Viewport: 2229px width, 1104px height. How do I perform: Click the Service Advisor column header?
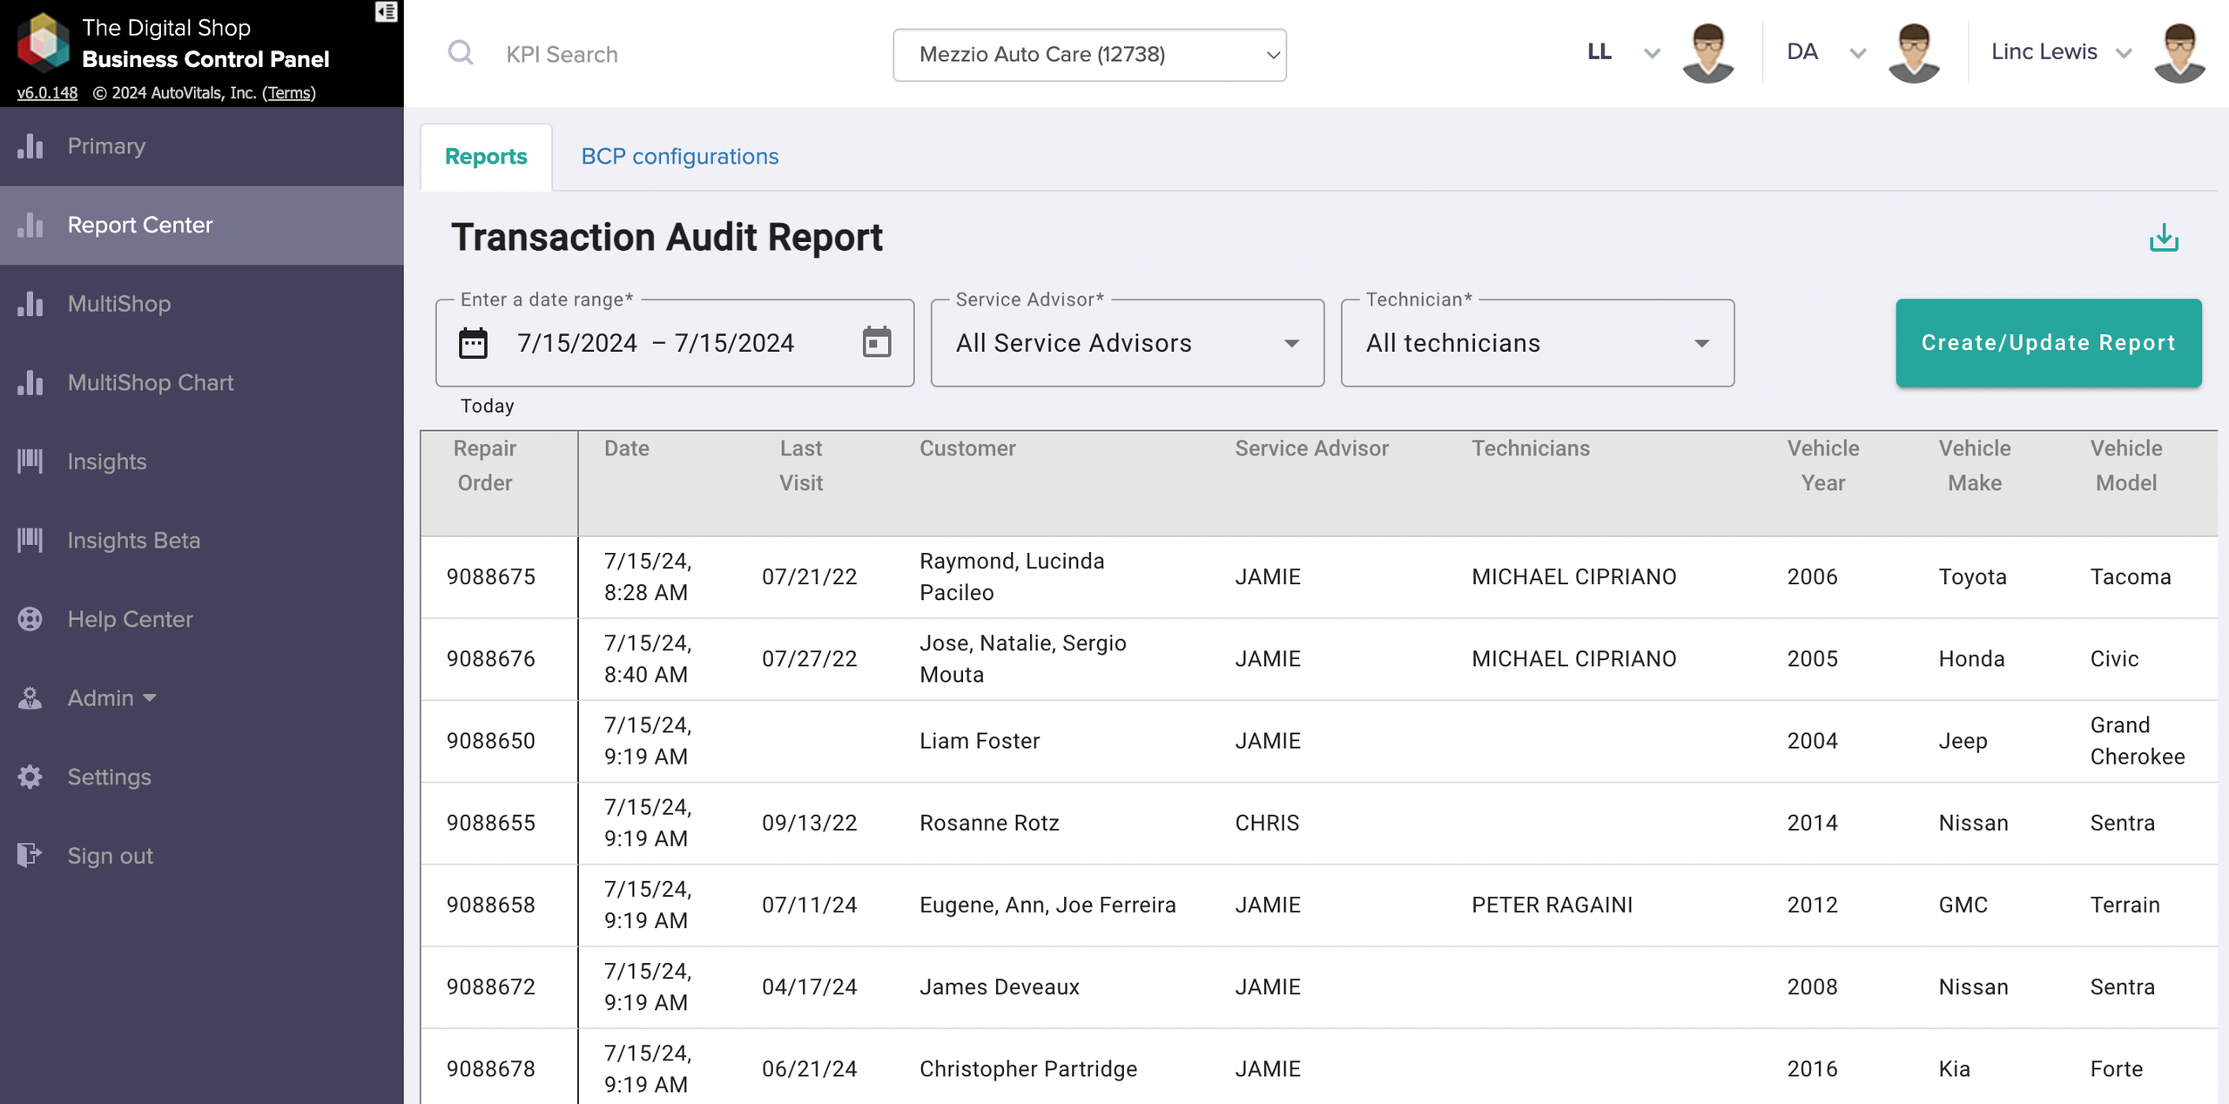point(1311,448)
